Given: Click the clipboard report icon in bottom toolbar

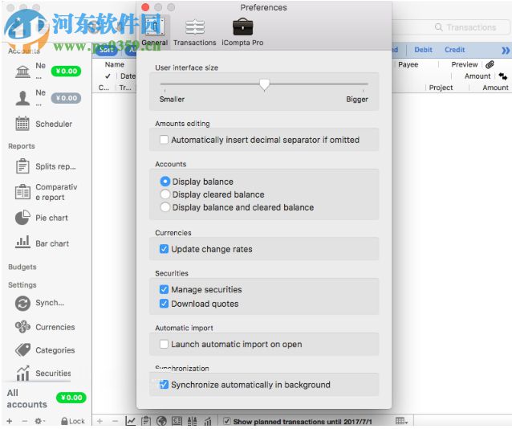Looking at the screenshot, I should click(x=146, y=421).
